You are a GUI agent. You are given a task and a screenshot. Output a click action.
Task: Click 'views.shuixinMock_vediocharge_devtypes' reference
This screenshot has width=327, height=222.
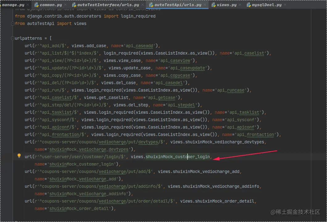[x=217, y=142]
